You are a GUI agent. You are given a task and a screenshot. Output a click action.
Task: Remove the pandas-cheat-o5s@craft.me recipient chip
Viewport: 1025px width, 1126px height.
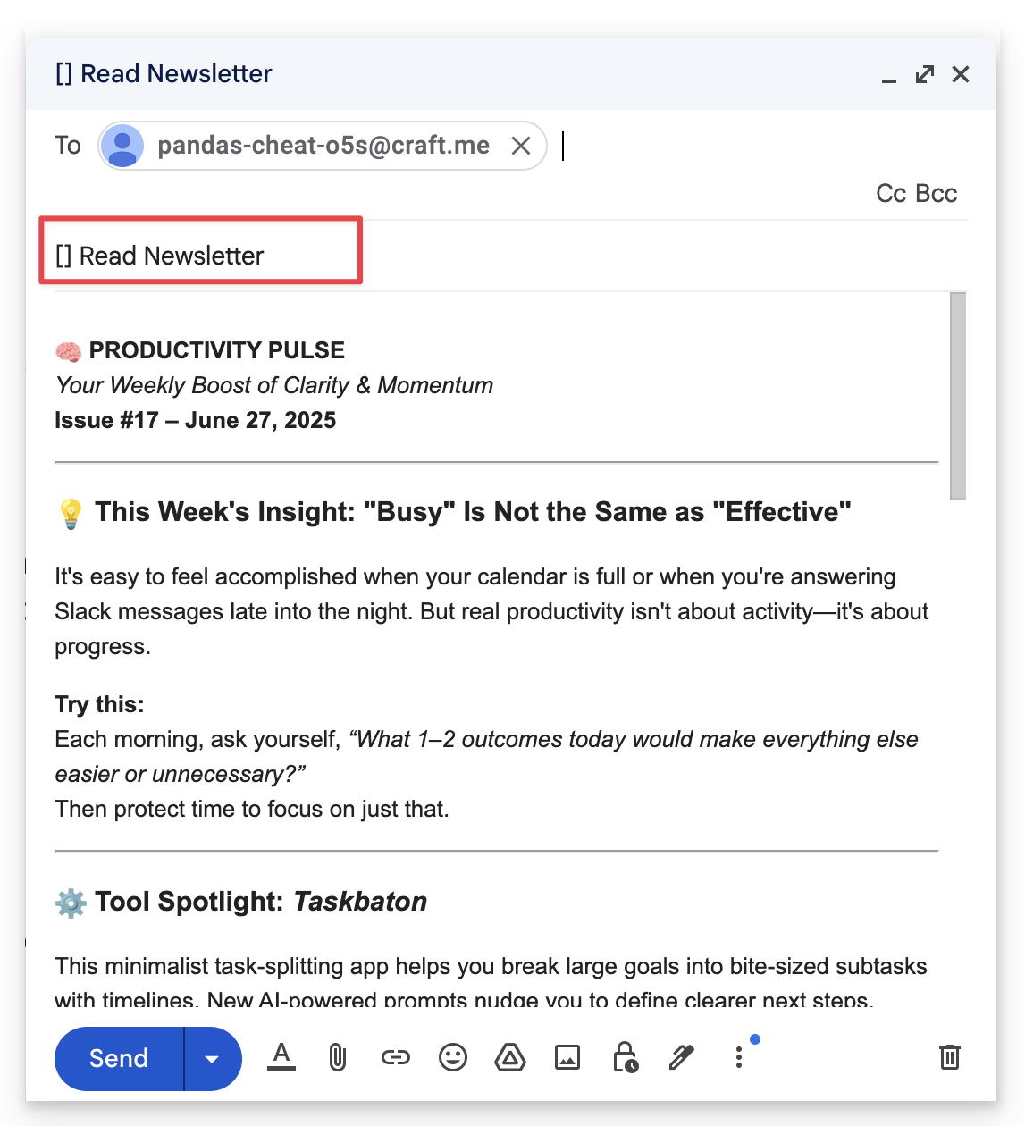(521, 145)
